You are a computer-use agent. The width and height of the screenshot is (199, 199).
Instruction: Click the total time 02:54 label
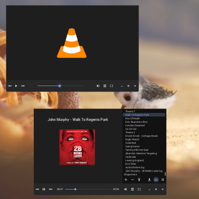116,189
